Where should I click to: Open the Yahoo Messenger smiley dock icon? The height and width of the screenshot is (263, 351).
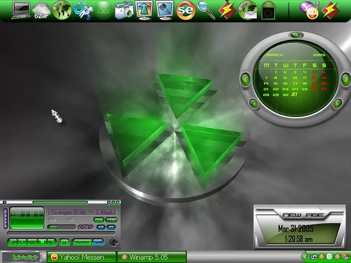coord(310,11)
